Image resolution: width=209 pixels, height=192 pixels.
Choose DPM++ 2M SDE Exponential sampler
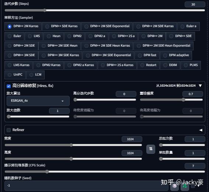pos(107,26)
